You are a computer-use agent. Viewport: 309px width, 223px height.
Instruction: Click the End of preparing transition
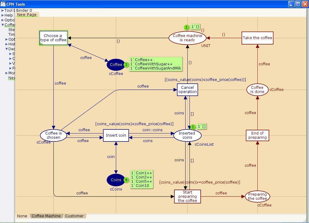(257, 135)
